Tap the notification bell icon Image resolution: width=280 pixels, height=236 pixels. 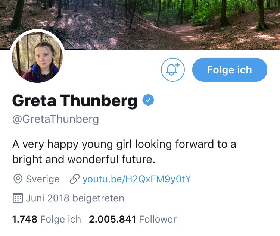click(173, 70)
